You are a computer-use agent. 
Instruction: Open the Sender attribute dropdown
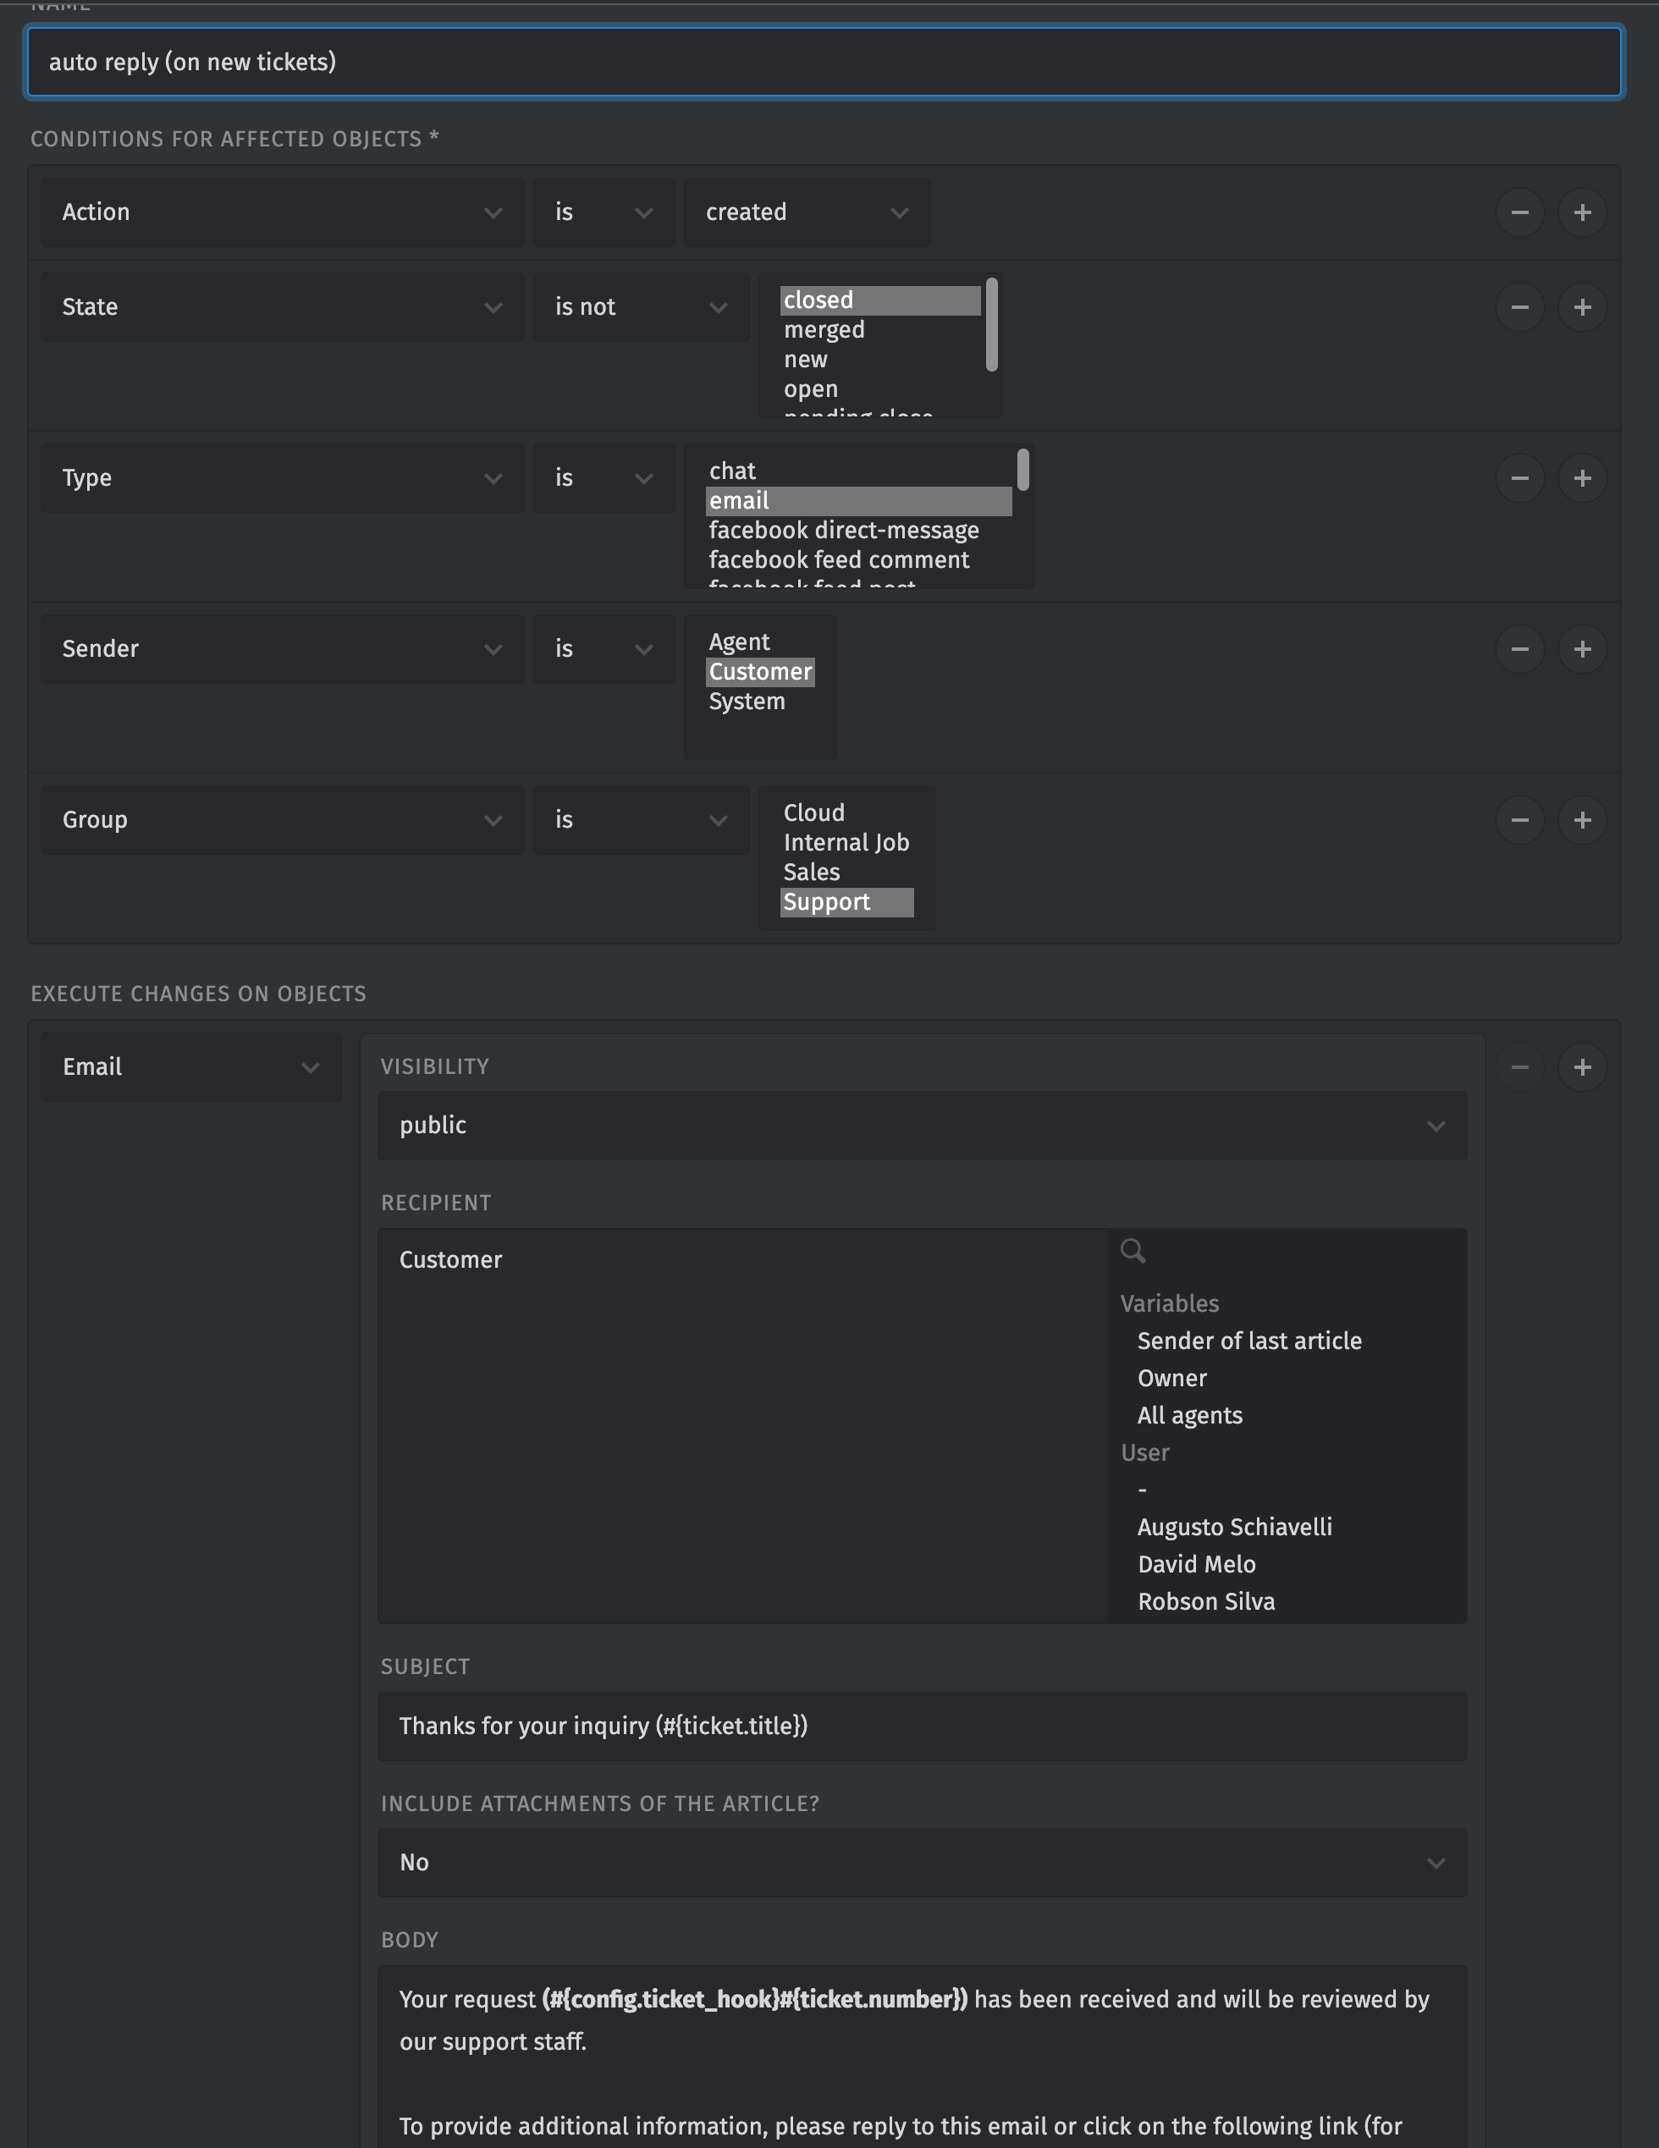tap(282, 649)
